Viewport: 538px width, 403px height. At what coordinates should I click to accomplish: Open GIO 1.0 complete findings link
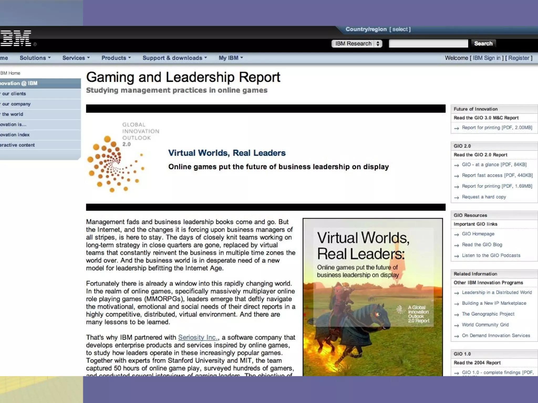click(x=498, y=373)
